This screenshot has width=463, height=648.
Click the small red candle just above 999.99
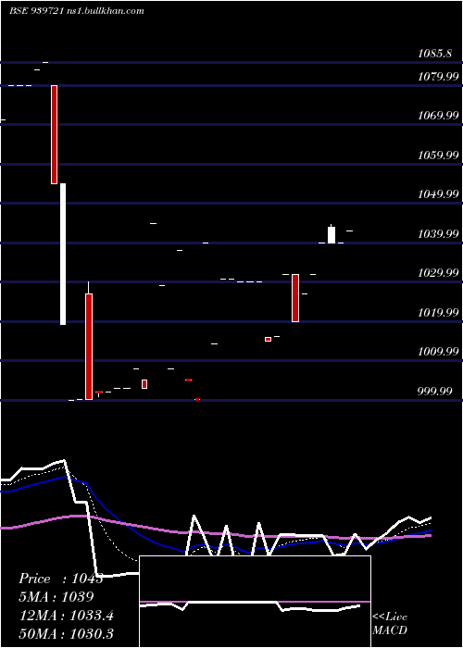[144, 384]
